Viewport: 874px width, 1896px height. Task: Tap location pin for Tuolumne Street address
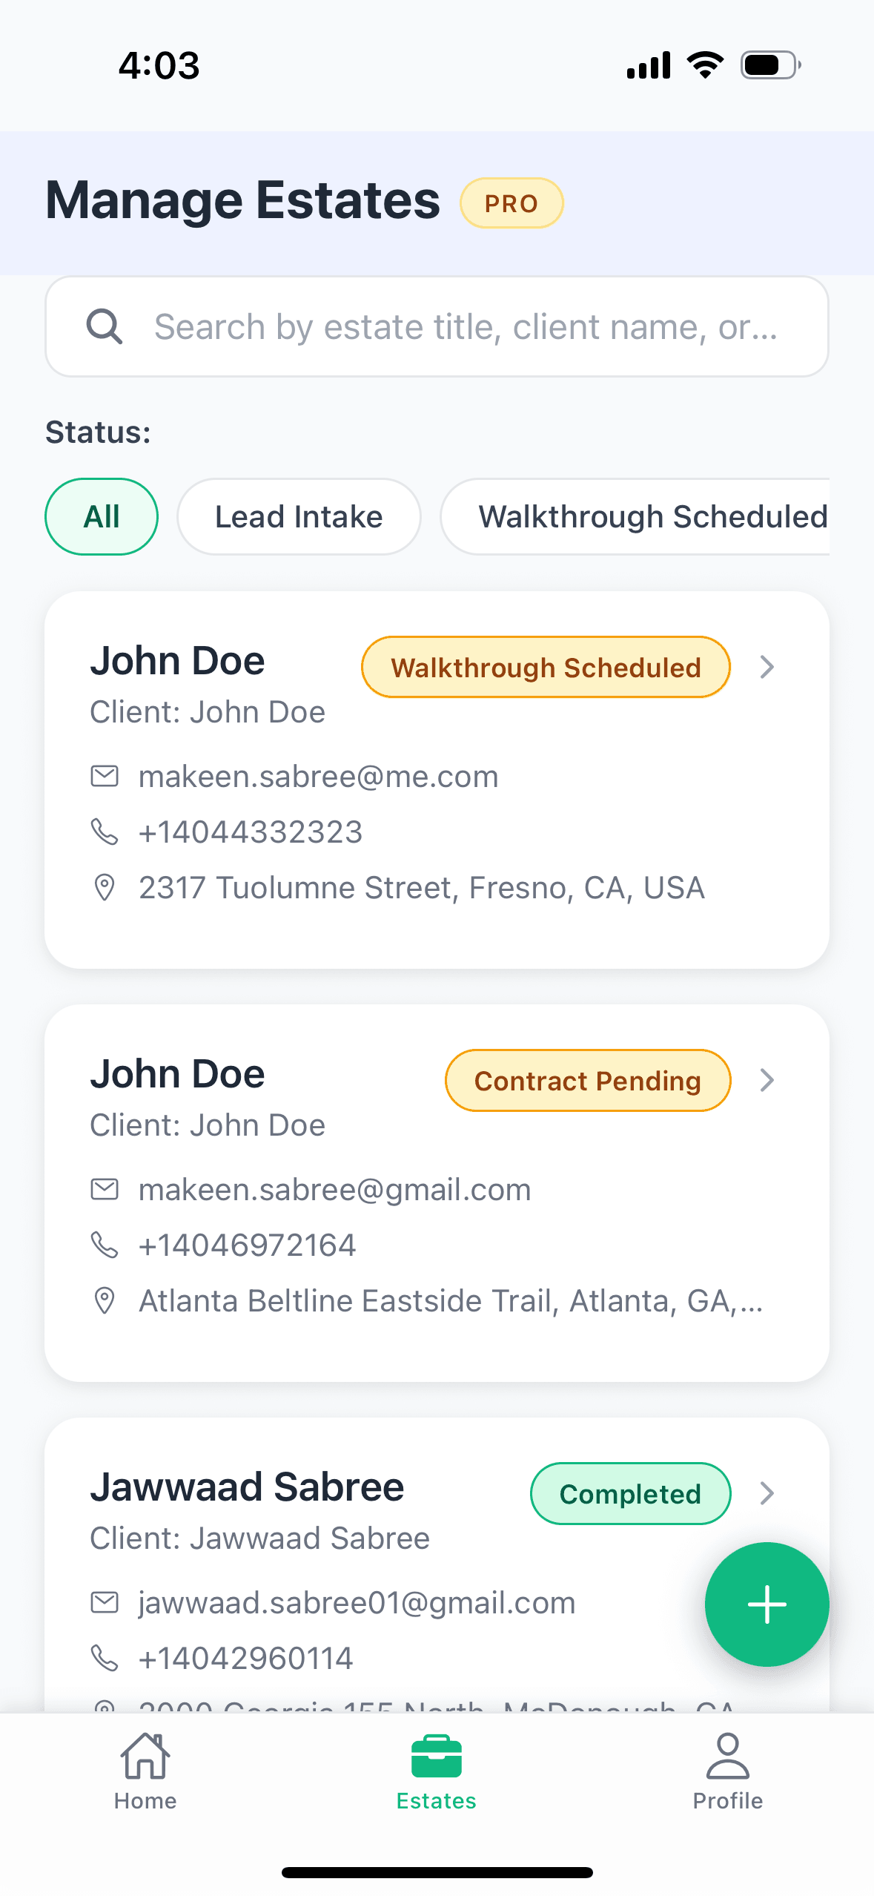[x=105, y=888]
